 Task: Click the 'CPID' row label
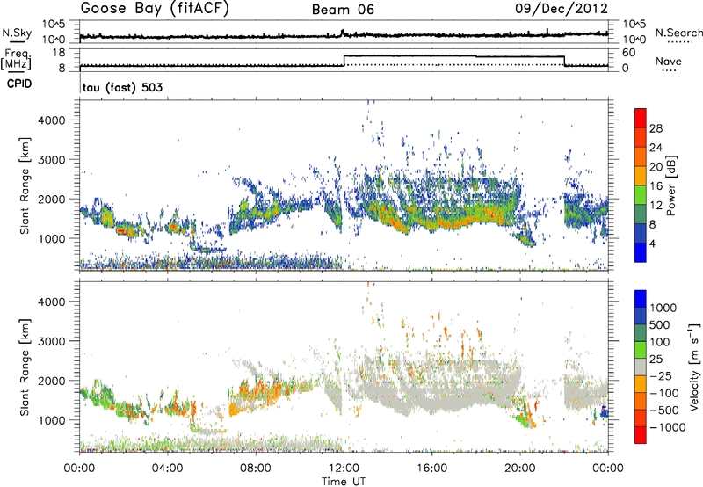[19, 84]
